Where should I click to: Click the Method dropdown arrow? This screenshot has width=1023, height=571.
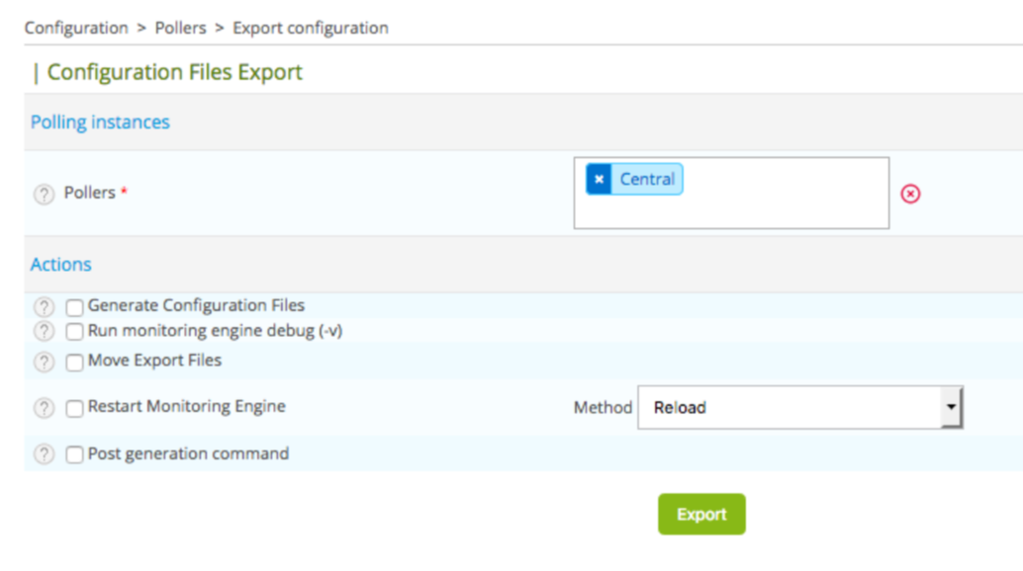click(x=951, y=408)
